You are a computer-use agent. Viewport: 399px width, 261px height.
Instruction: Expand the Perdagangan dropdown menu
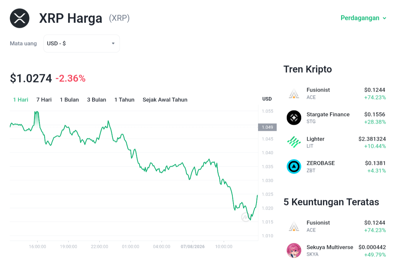[x=363, y=18]
